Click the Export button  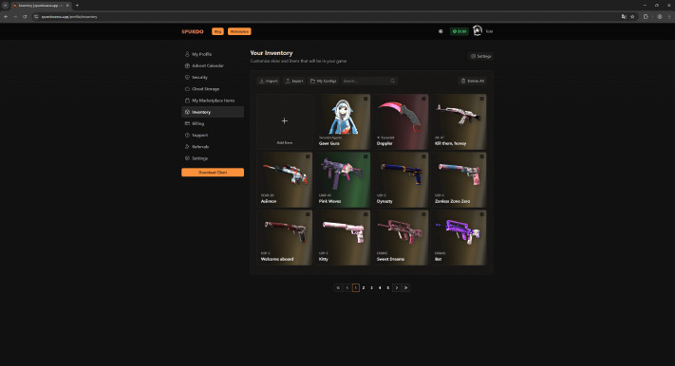point(294,81)
